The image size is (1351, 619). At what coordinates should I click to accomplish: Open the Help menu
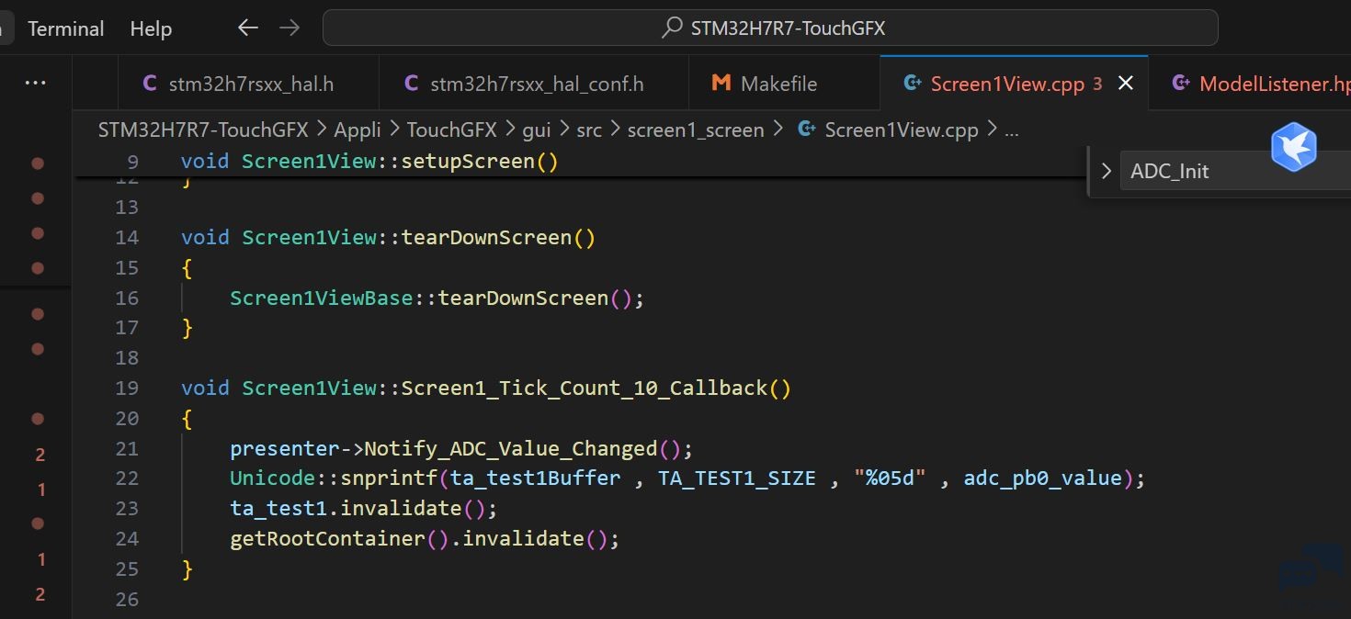[151, 28]
